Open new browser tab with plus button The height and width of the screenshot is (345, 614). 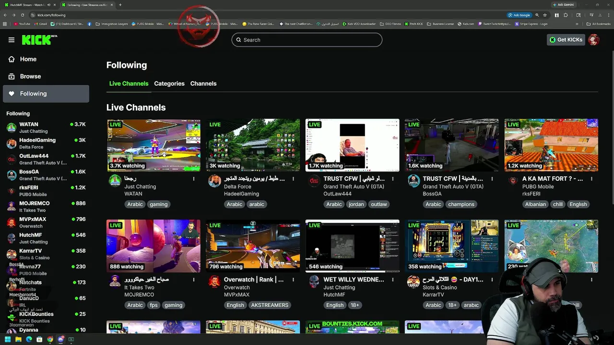pyautogui.click(x=120, y=5)
